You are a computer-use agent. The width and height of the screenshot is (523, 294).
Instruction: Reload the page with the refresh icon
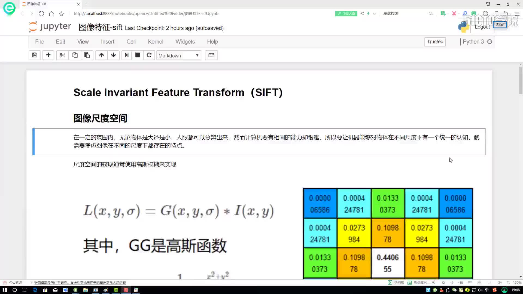[41, 14]
